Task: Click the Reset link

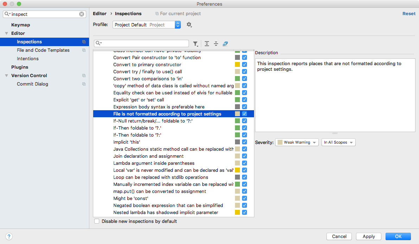Action: click(x=409, y=14)
